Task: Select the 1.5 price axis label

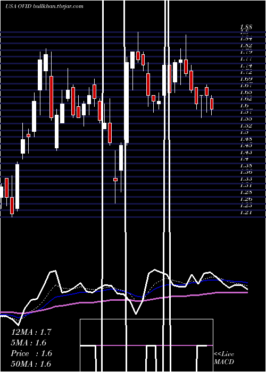Action: (244, 132)
